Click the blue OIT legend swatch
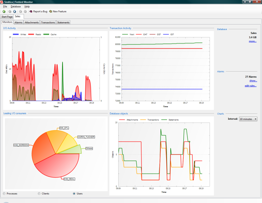 coord(166,34)
